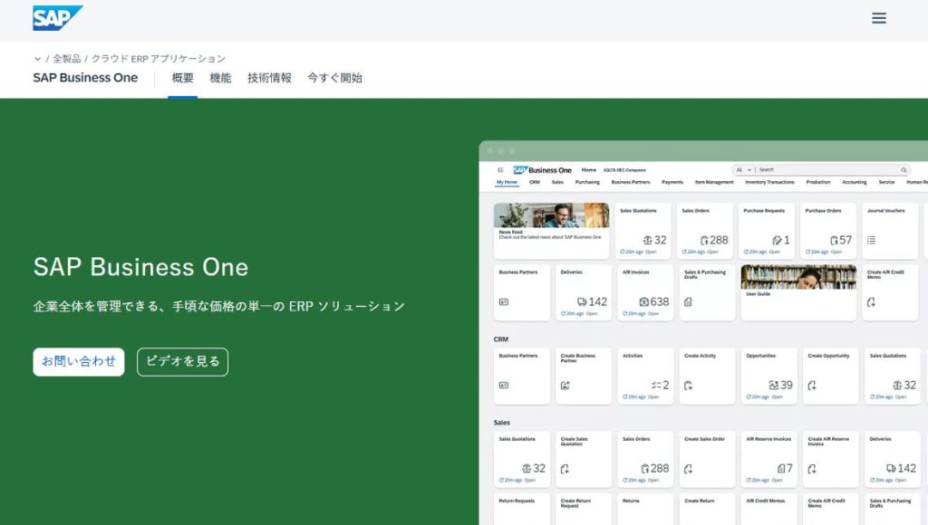Click the SAP logo
This screenshot has height=525, width=928.
pos(57,18)
